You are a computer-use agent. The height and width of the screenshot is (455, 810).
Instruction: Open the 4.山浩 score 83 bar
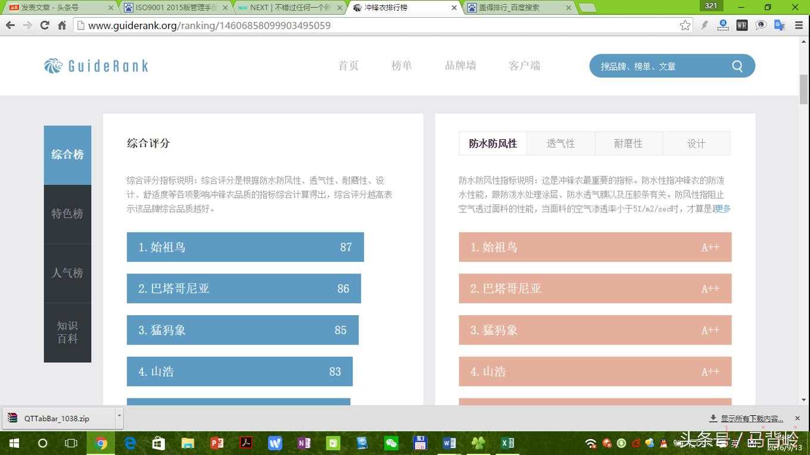click(x=239, y=372)
